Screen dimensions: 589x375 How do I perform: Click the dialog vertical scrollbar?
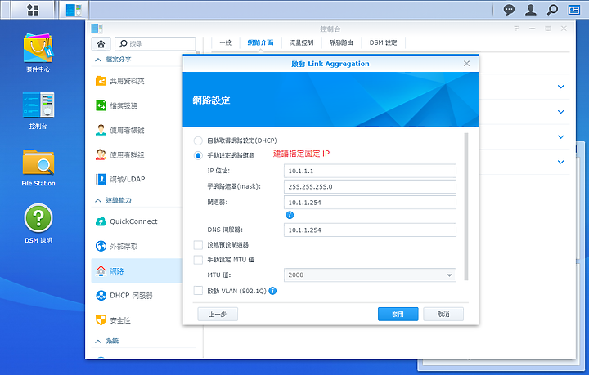coord(466,207)
